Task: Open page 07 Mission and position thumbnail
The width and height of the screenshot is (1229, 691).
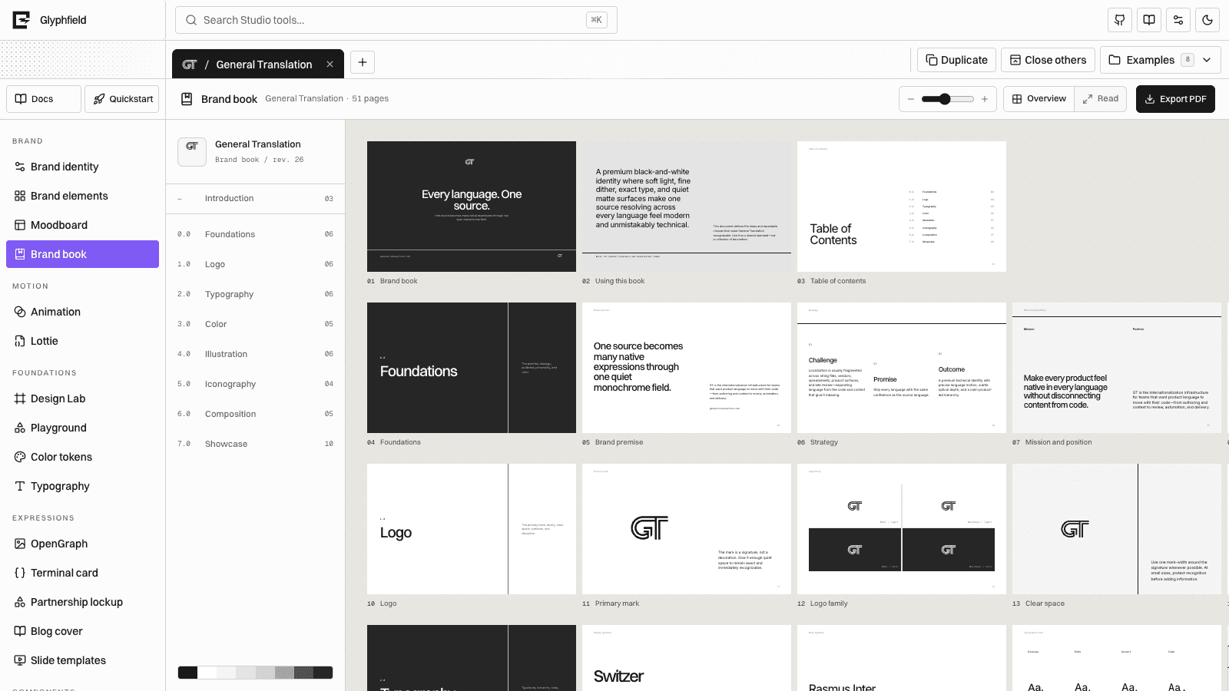Action: (1117, 368)
